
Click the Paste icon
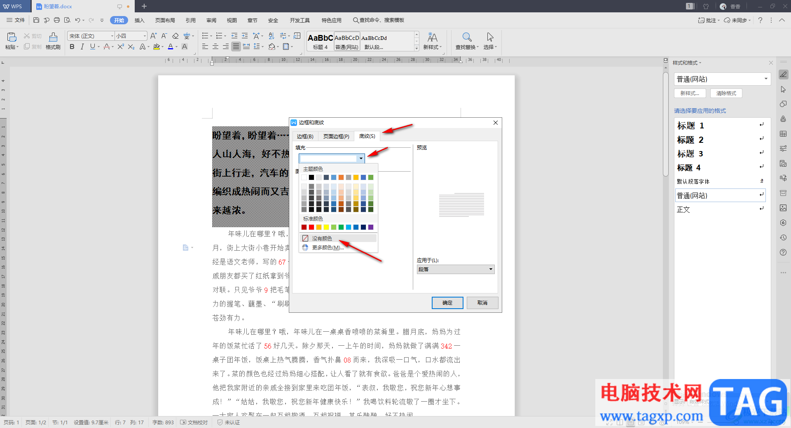(x=12, y=37)
